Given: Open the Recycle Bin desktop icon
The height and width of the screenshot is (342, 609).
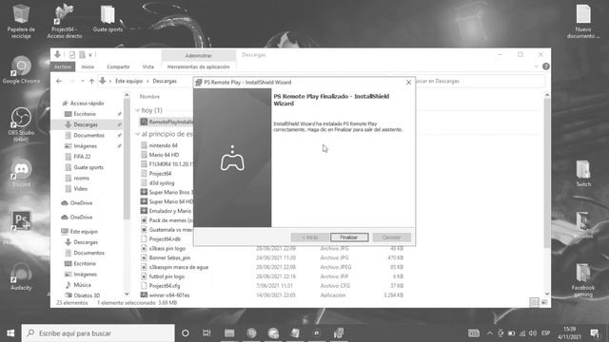Looking at the screenshot, I should (21, 21).
